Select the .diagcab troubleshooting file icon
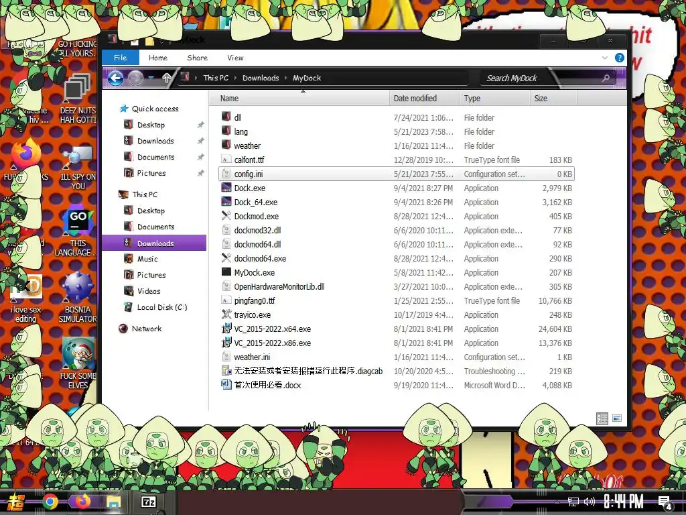 (x=226, y=370)
